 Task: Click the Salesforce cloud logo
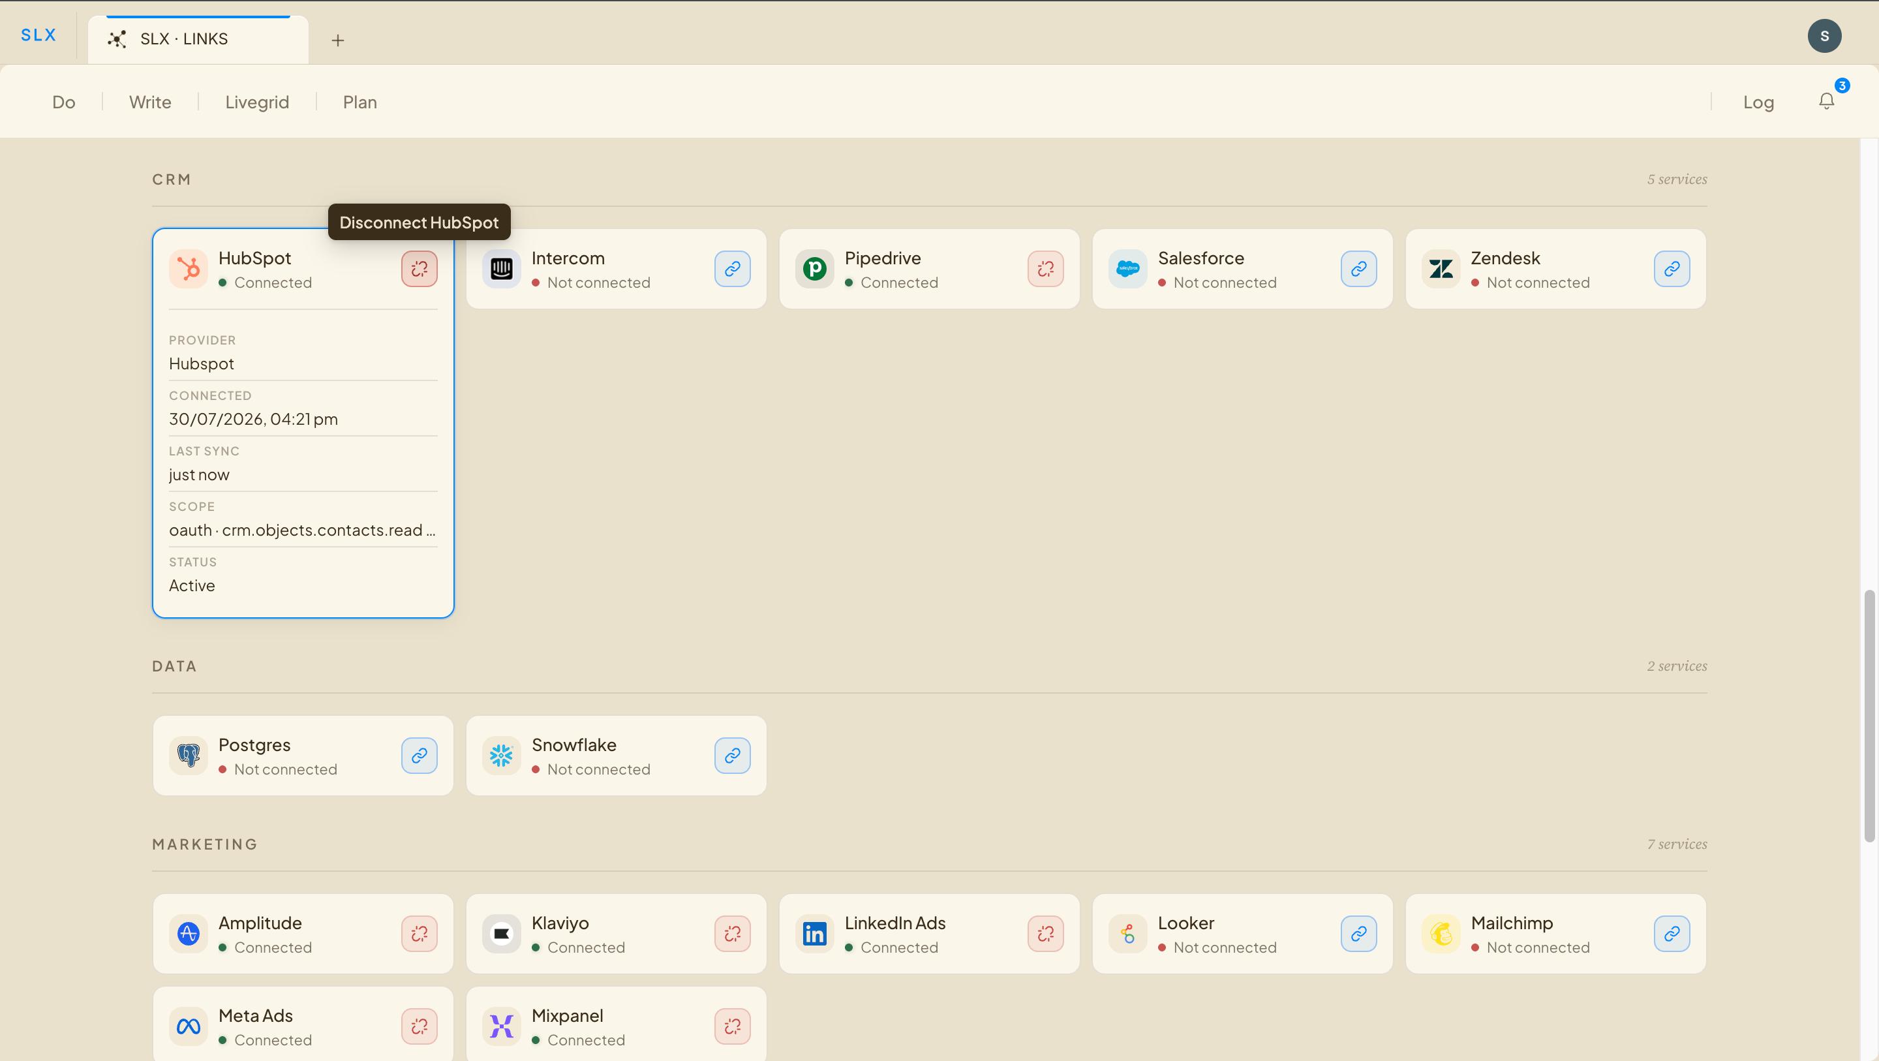click(x=1127, y=269)
